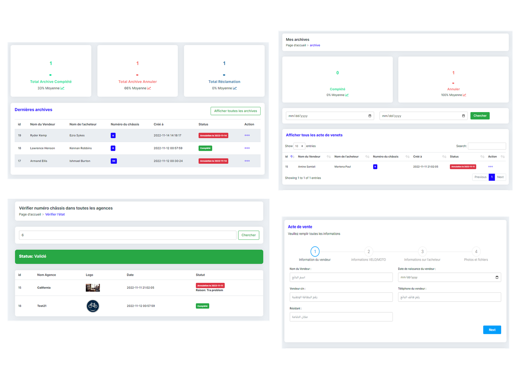
Task: Click Afficher toutes les archives button
Action: click(x=235, y=111)
